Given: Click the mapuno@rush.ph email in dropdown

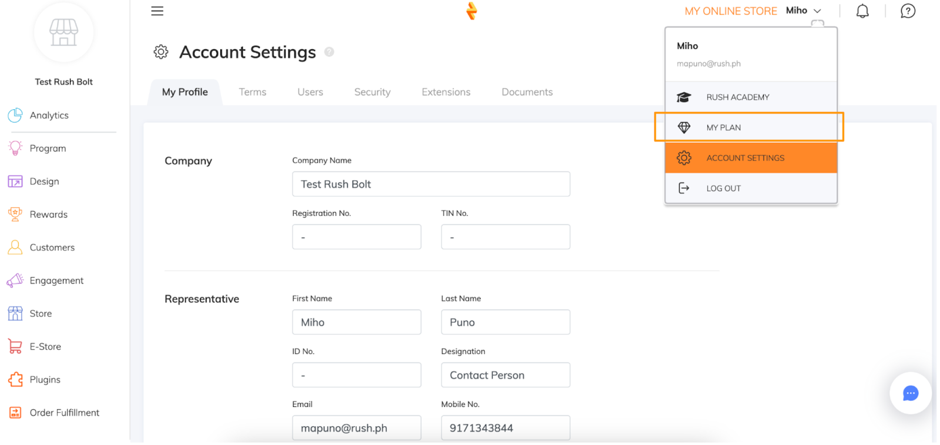Looking at the screenshot, I should point(709,63).
